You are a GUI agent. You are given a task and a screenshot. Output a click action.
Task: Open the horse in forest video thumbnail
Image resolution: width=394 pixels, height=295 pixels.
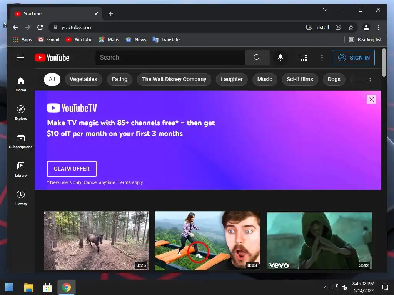coord(96,240)
